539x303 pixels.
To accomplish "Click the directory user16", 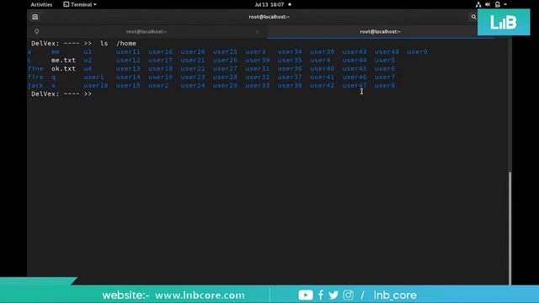I will point(161,52).
